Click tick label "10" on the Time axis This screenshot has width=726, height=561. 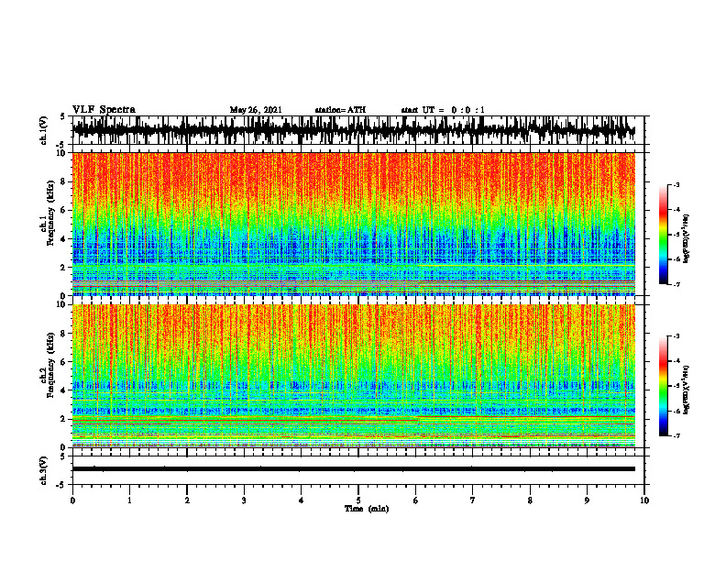point(644,500)
